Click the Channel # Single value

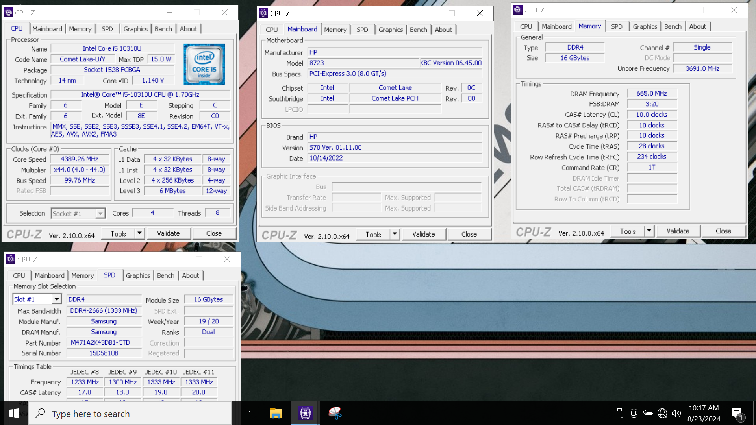(x=702, y=47)
